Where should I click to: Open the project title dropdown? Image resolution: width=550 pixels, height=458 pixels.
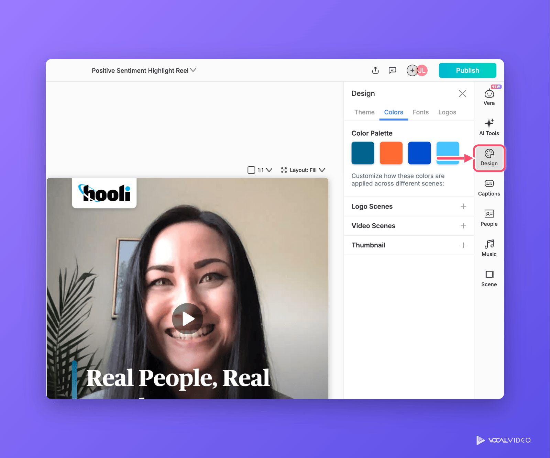point(144,70)
